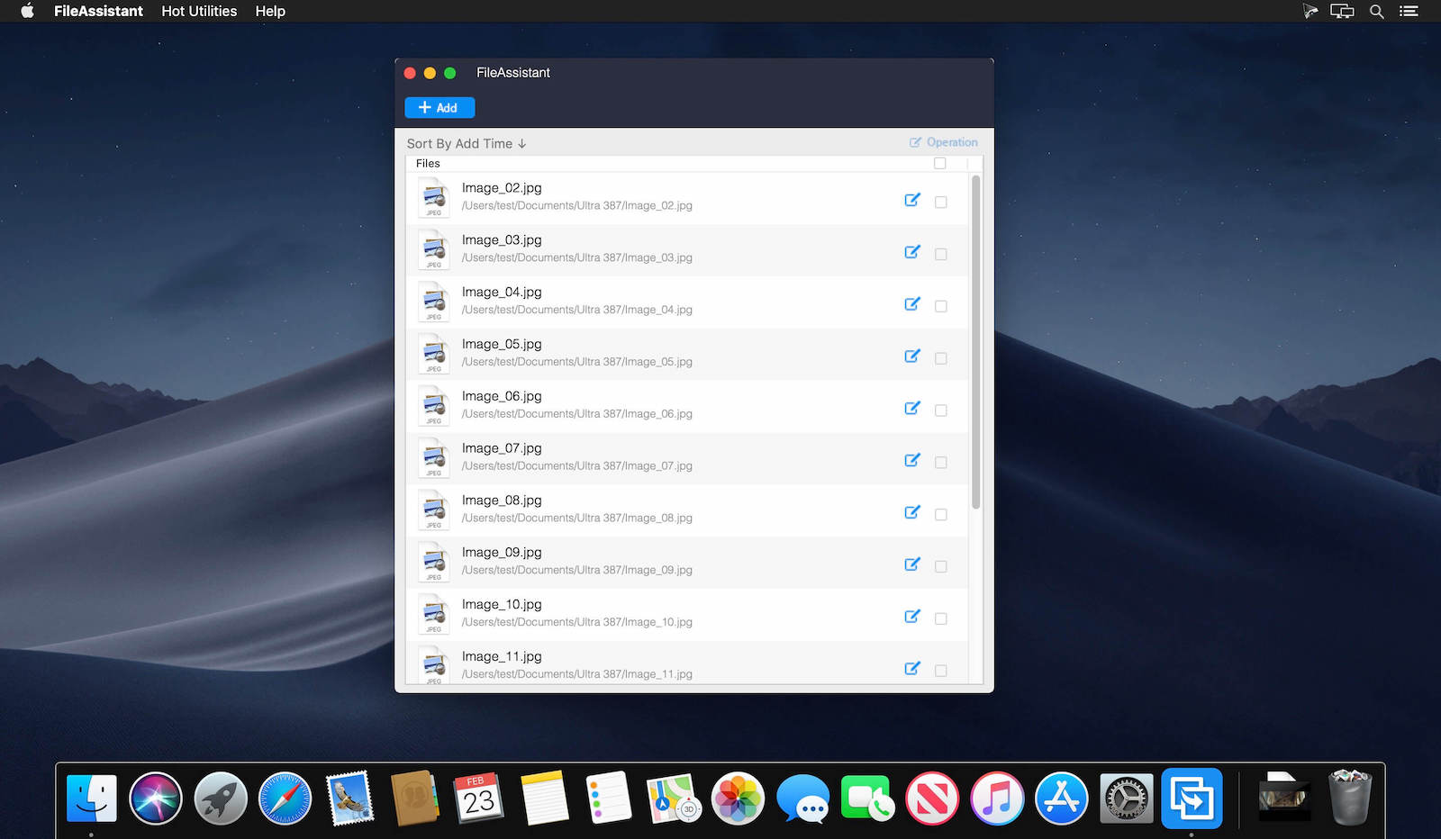Open the Help menu
This screenshot has width=1441, height=839.
tap(270, 11)
